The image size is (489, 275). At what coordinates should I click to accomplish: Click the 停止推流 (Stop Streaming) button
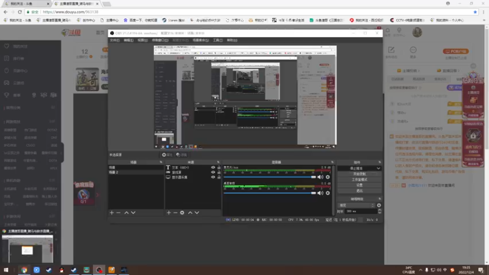[356, 169]
